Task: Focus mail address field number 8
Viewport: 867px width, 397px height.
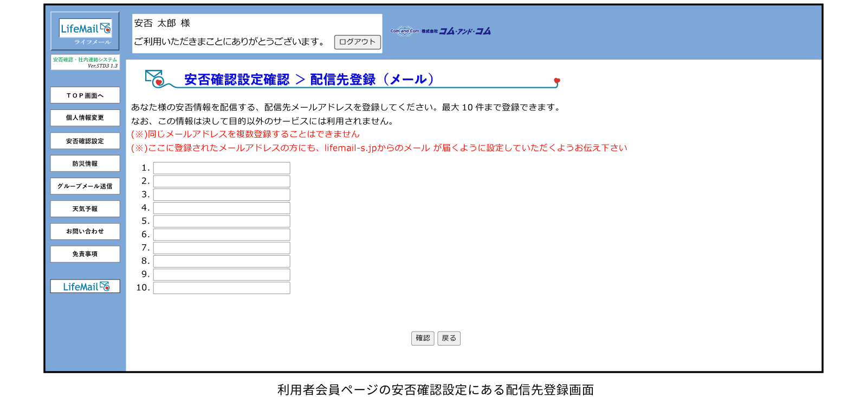Action: (x=222, y=261)
